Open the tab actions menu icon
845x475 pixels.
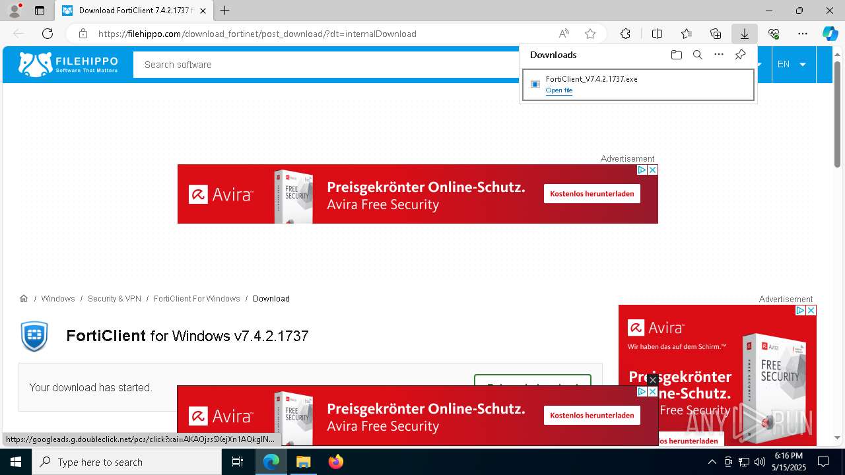(40, 11)
